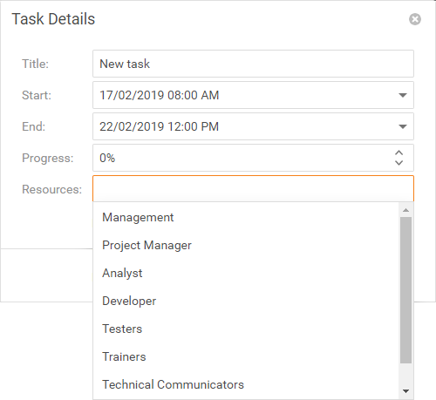This screenshot has width=436, height=400.
Task: Pick the Technical Communicators option
Action: click(x=246, y=384)
